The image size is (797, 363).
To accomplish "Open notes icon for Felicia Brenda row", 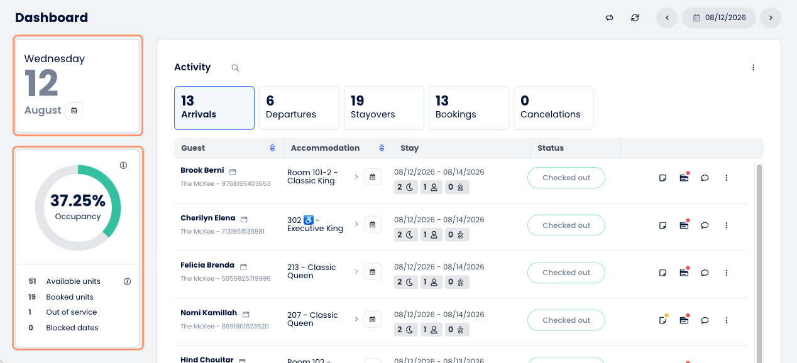I will click(662, 273).
